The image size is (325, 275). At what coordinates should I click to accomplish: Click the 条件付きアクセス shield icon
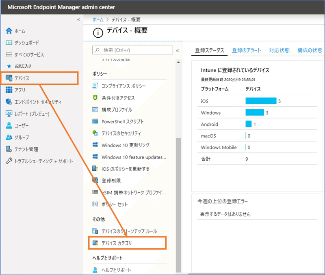(95, 97)
